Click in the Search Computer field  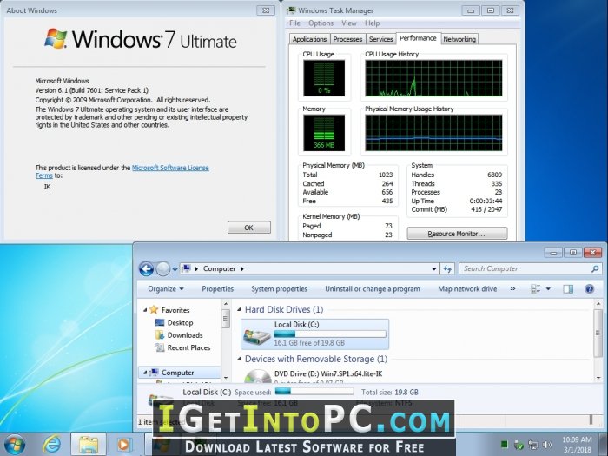click(525, 268)
